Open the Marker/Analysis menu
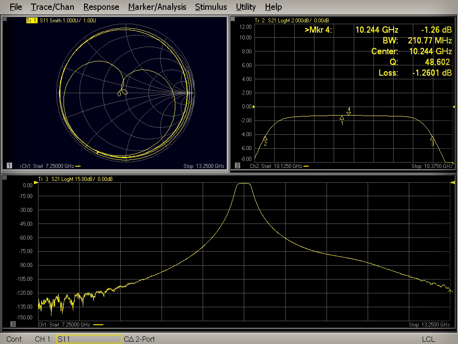Viewport: 458px width, 344px height. point(157,7)
